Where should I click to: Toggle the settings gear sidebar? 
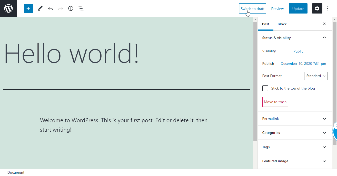point(317,8)
